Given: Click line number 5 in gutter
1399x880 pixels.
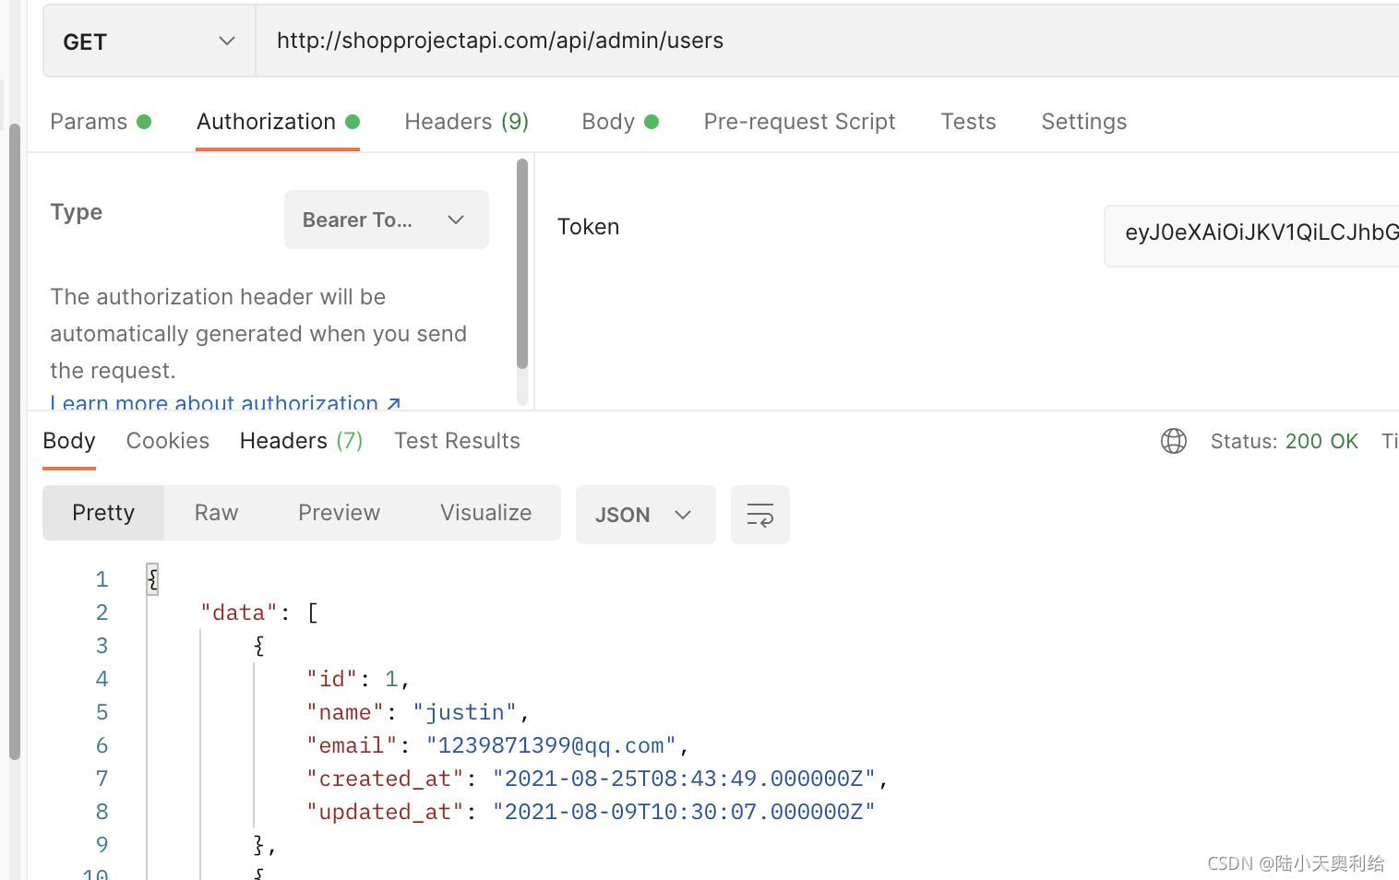Looking at the screenshot, I should tap(102, 712).
